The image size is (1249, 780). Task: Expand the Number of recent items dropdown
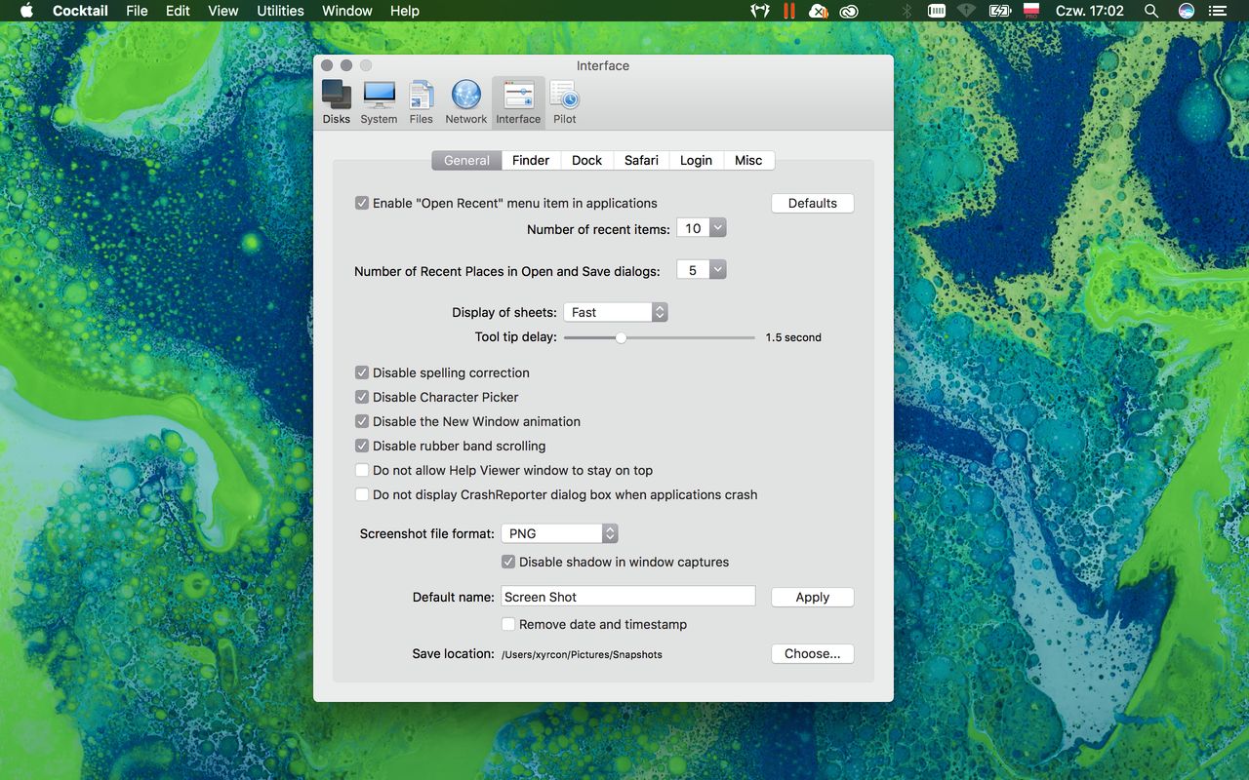tap(717, 228)
